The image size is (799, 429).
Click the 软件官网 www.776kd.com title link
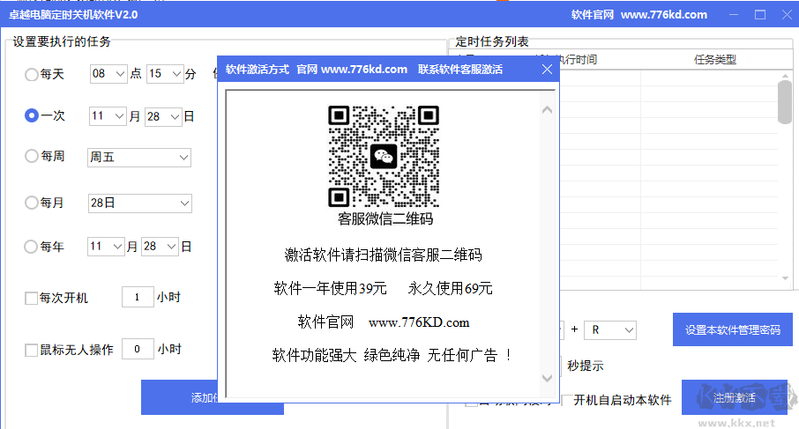(639, 15)
